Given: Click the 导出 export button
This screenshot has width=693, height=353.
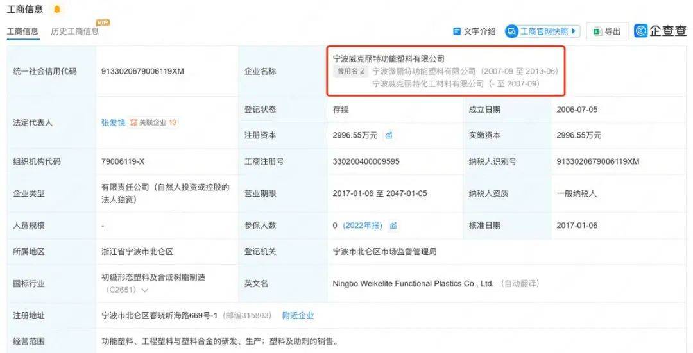Looking at the screenshot, I should [x=607, y=31].
